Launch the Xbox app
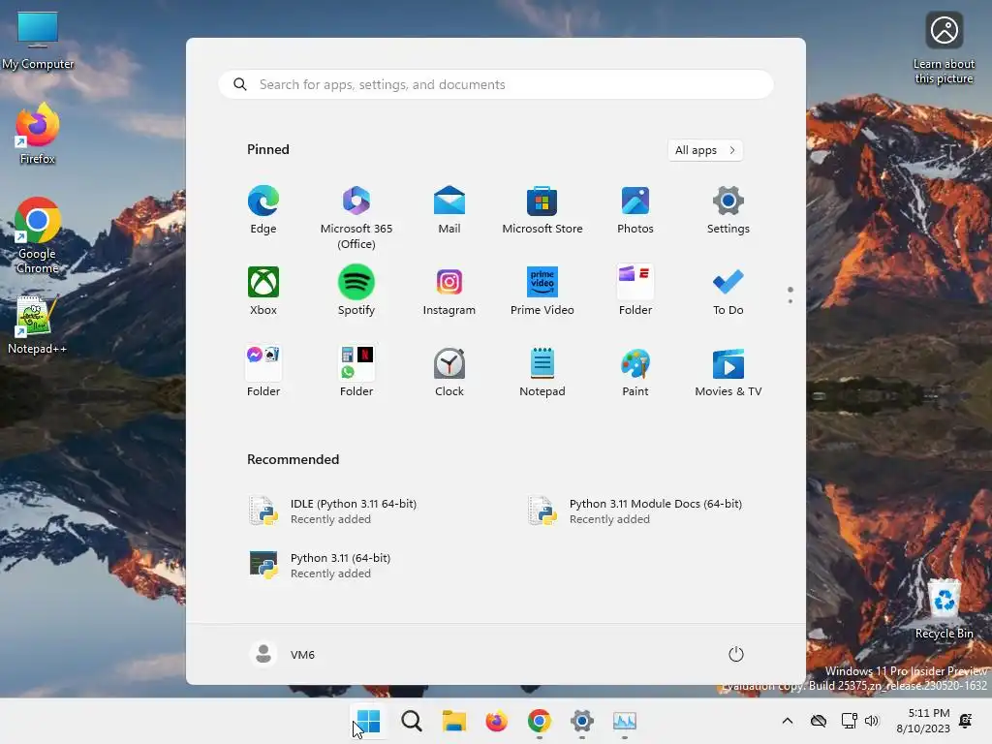This screenshot has height=744, width=992. pyautogui.click(x=263, y=292)
